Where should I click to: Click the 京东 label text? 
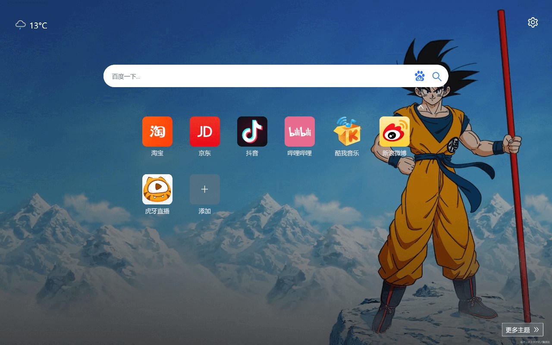tap(205, 153)
